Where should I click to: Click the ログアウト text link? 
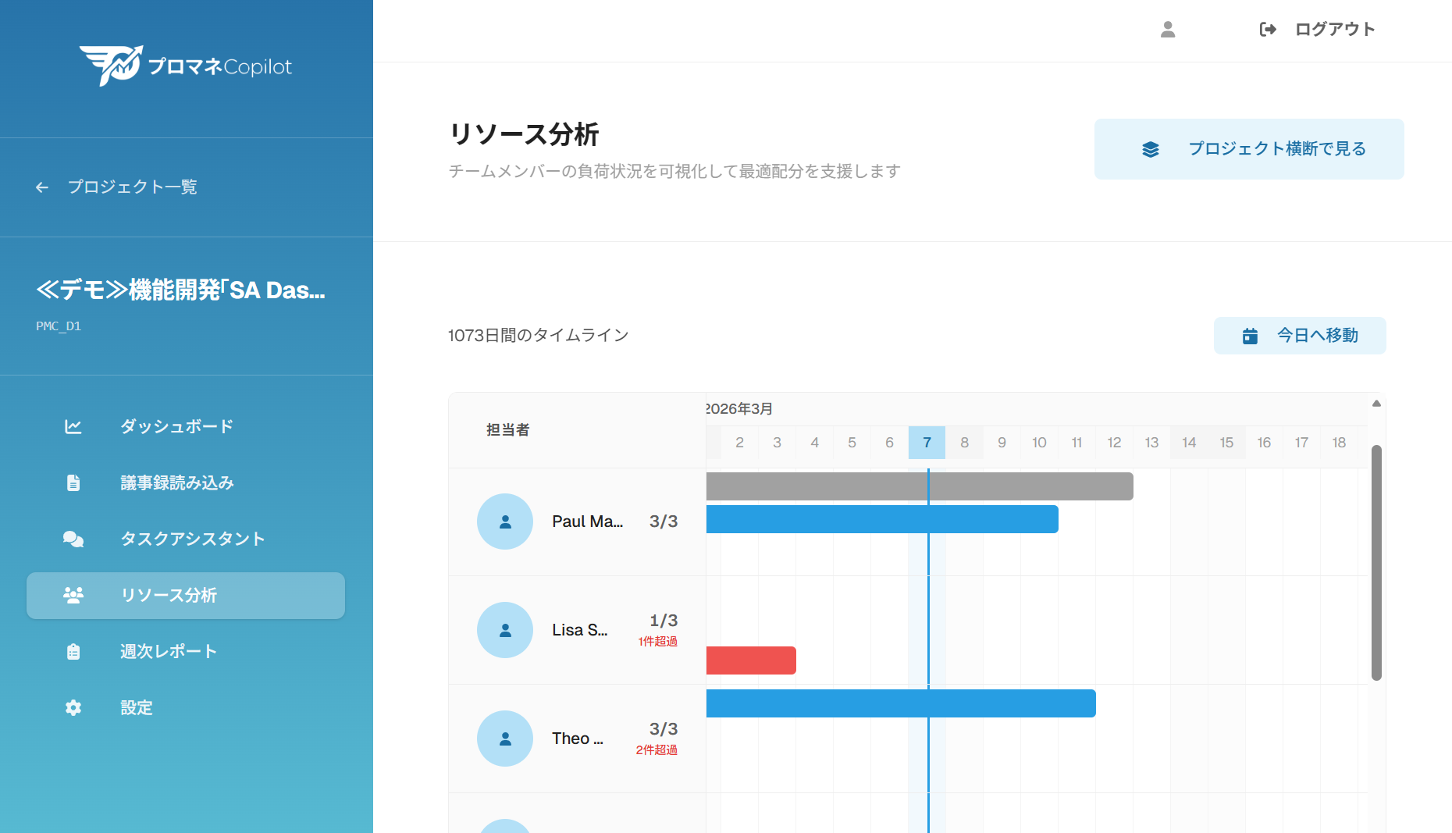click(x=1334, y=30)
